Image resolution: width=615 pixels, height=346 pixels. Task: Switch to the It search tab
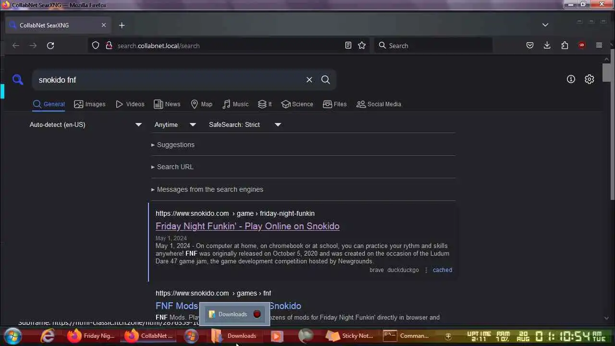point(265,104)
